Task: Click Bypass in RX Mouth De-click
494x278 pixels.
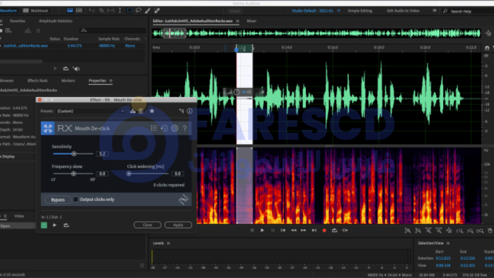Action: 58,200
